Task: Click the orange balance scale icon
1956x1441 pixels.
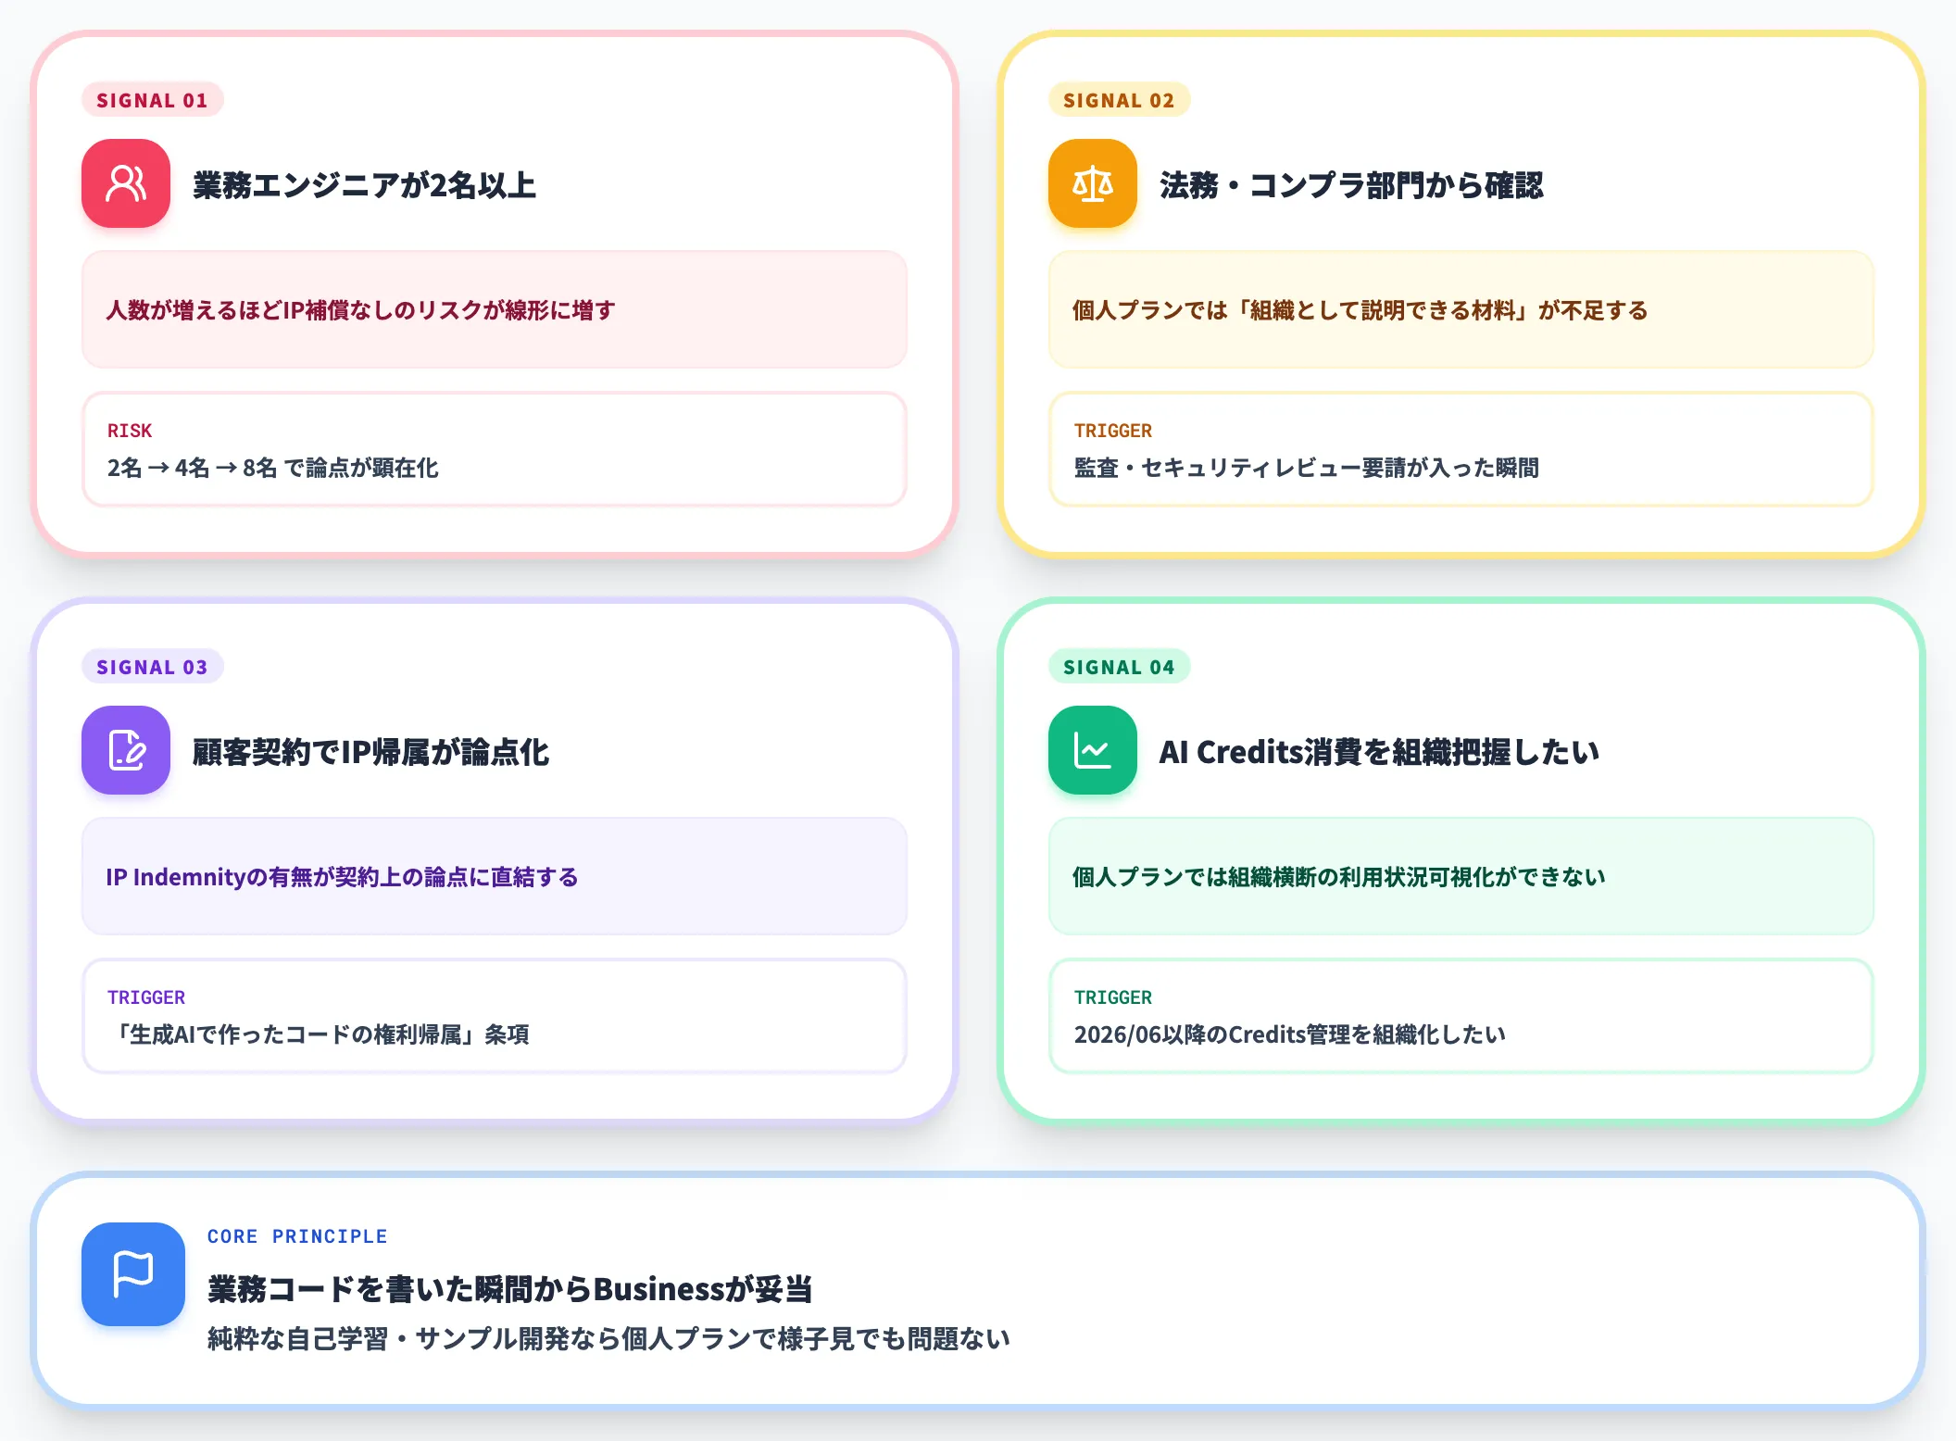Action: [1093, 183]
